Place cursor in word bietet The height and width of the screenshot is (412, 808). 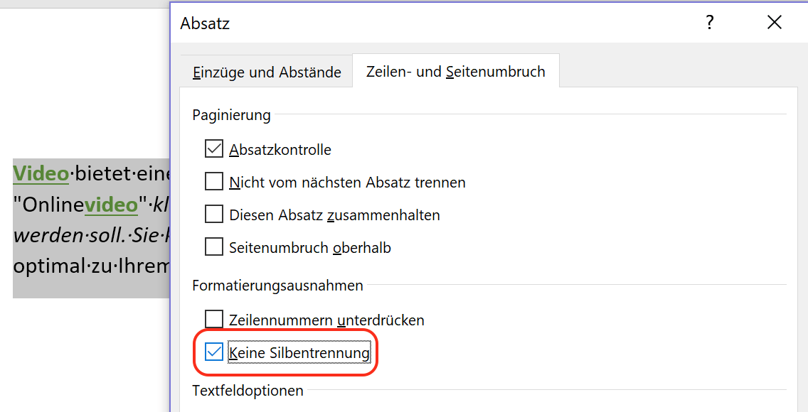[x=103, y=174]
